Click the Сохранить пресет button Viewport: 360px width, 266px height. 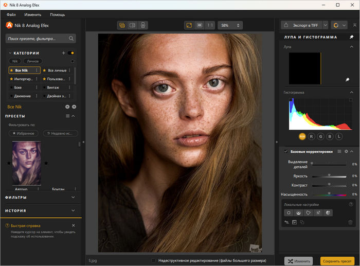pos(337,261)
